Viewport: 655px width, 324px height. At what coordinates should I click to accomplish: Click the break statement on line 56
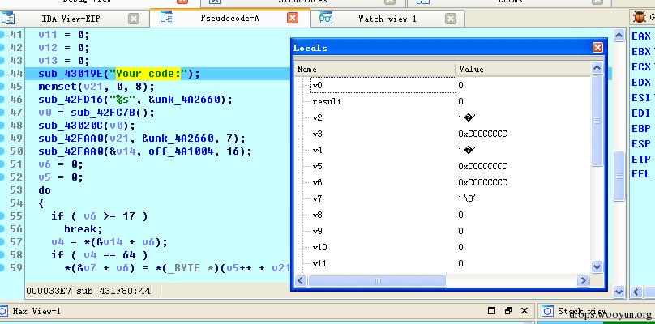coord(83,228)
